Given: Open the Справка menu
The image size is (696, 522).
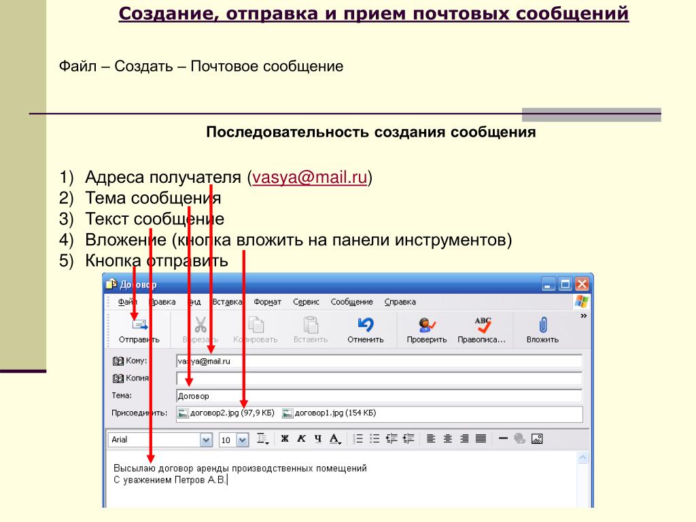Looking at the screenshot, I should (x=400, y=302).
